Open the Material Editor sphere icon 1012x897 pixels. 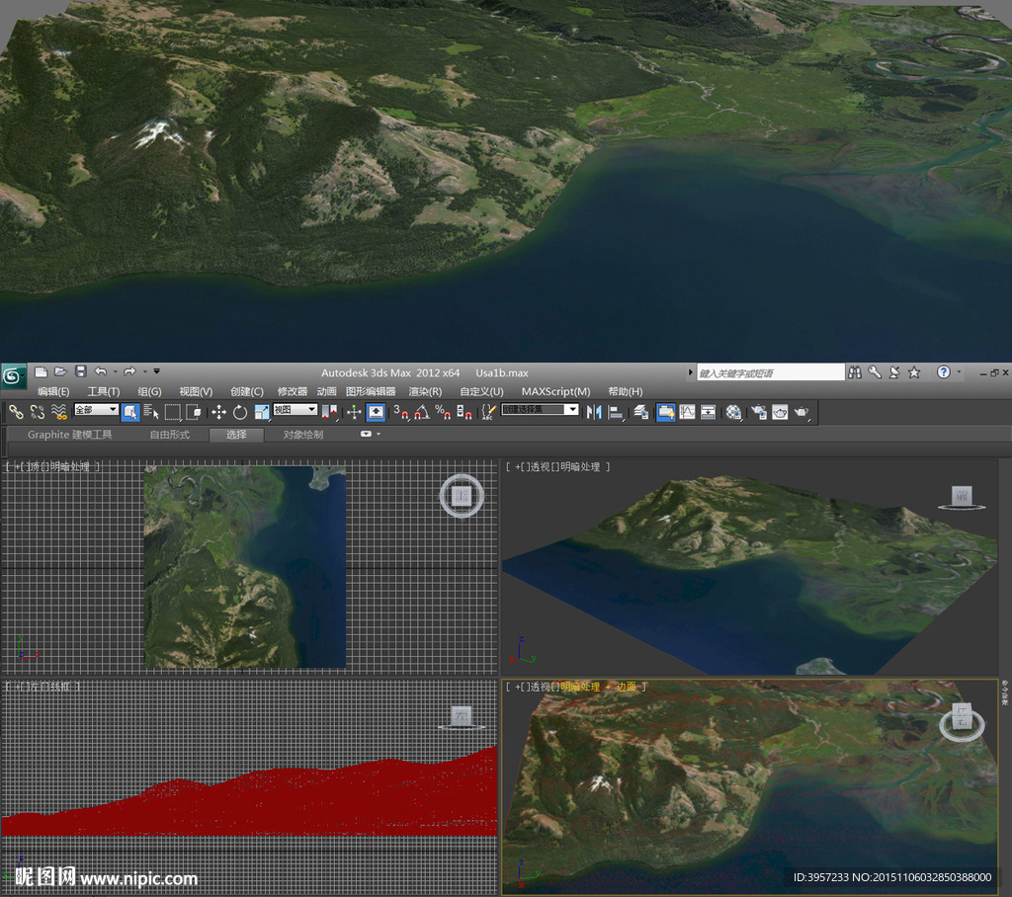733,412
